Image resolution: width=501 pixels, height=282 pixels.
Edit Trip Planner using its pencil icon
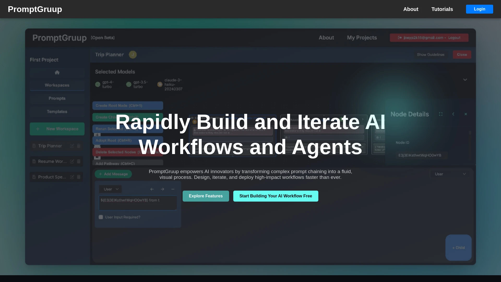(x=72, y=146)
